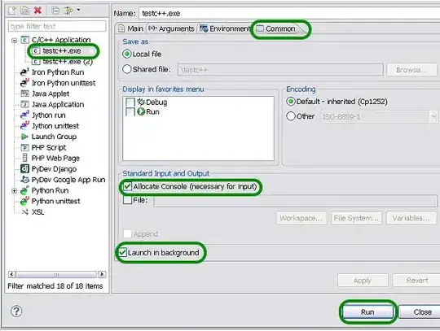Expand the Python Run tree node
The height and width of the screenshot is (331, 440).
coord(14,191)
